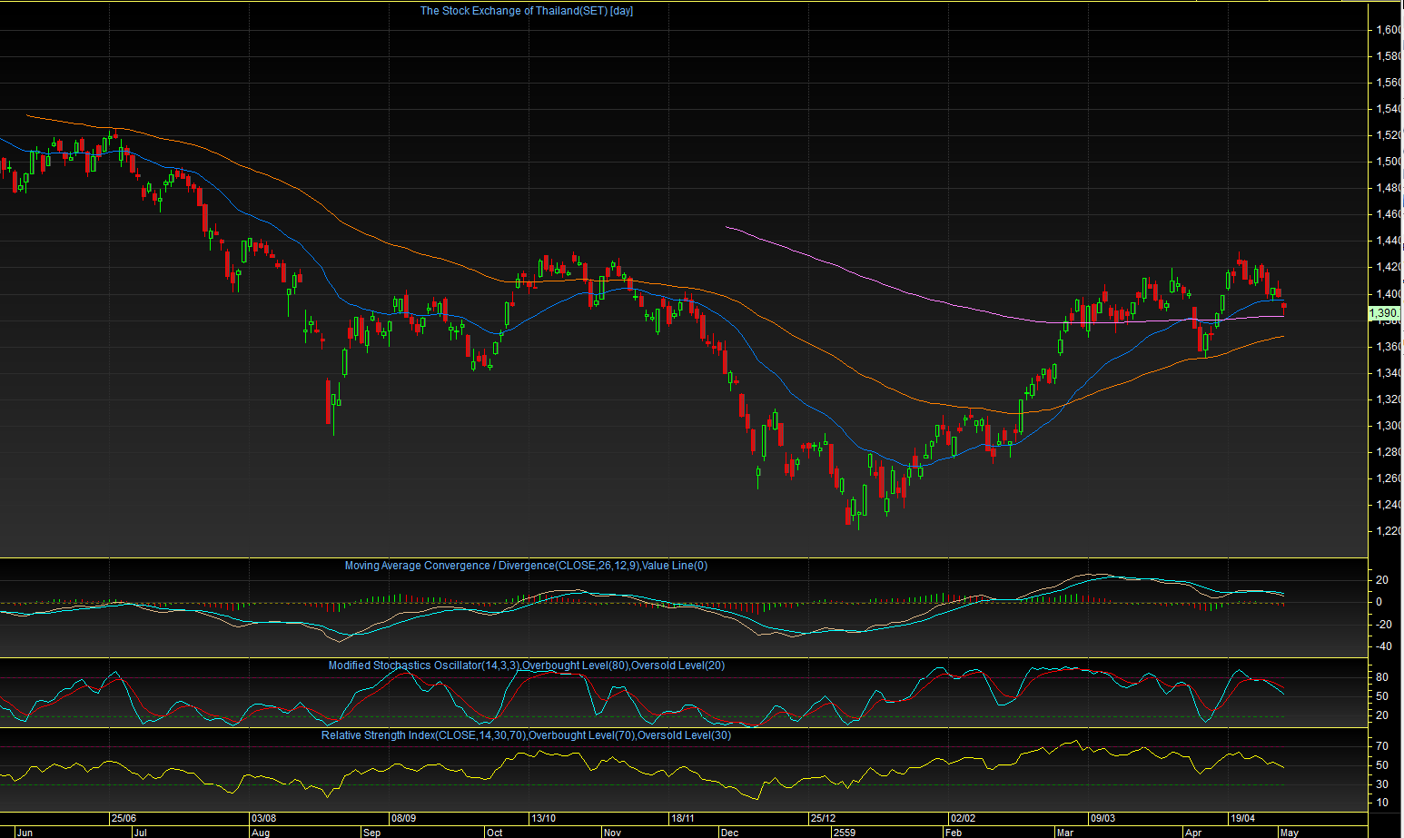This screenshot has width=1404, height=838.
Task: Click the Sep month label on time axis
Action: (371, 833)
